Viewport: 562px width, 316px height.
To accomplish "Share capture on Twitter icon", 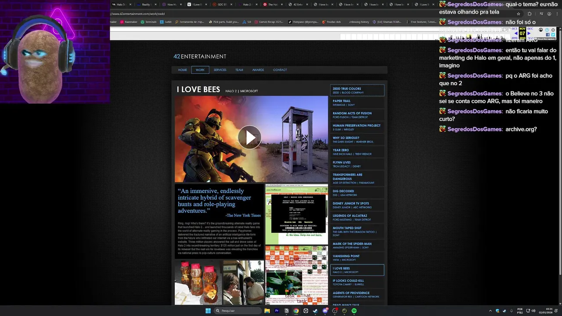I will click(x=553, y=35).
